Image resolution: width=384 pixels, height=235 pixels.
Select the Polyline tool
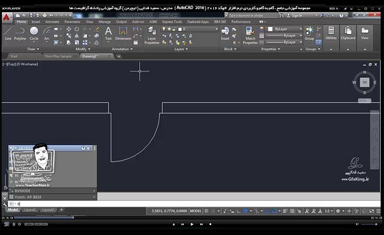coord(20,34)
